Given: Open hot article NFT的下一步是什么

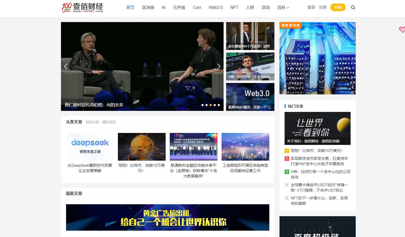Looking at the screenshot, I should (319, 201).
